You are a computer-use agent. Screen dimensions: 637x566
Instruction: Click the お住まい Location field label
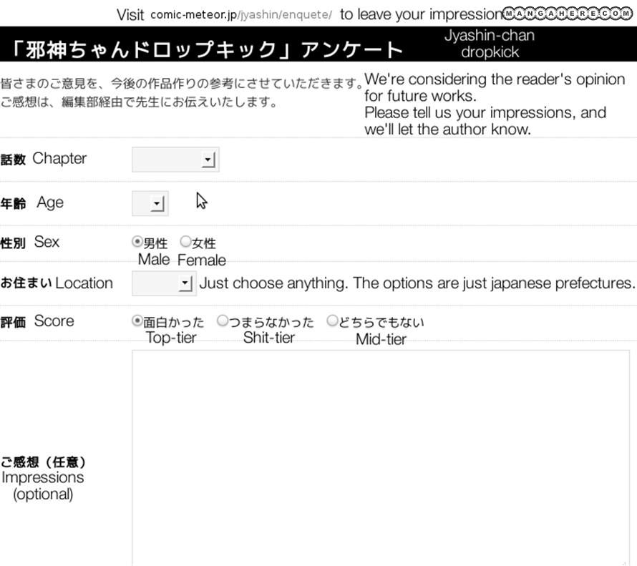[57, 283]
